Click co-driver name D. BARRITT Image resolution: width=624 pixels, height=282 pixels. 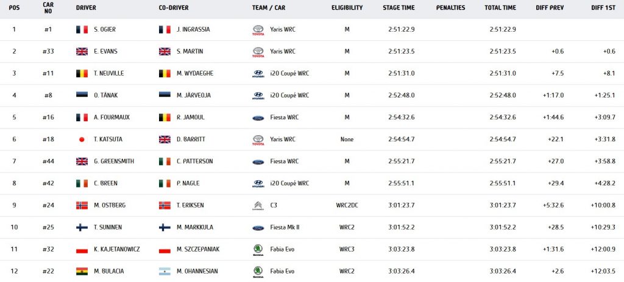[191, 139]
